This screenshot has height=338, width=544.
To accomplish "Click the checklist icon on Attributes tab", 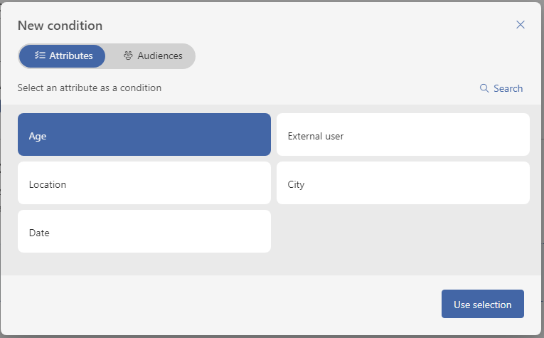I will pyautogui.click(x=40, y=56).
